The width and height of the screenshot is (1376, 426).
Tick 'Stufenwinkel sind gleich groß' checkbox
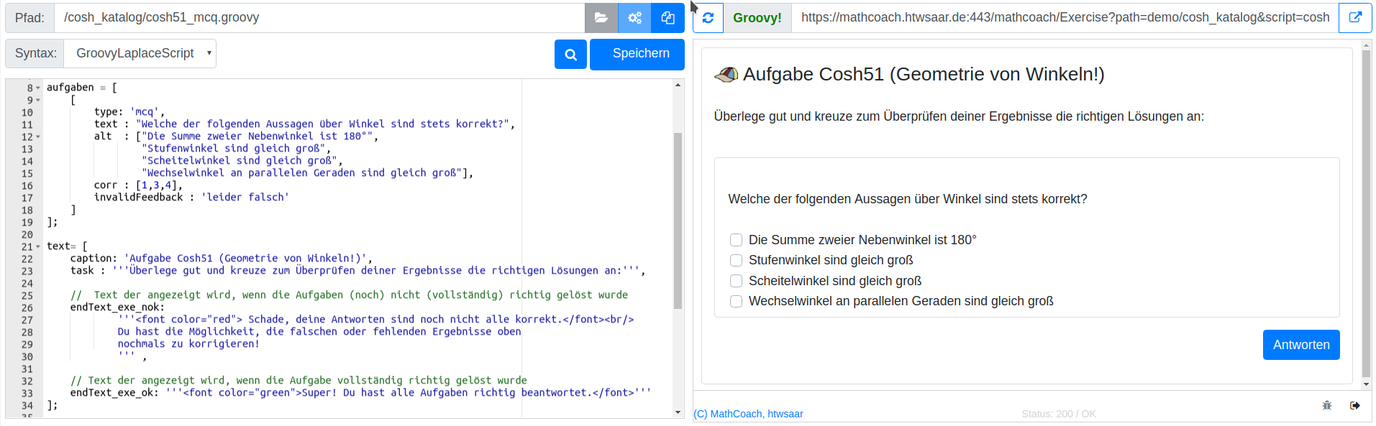736,260
